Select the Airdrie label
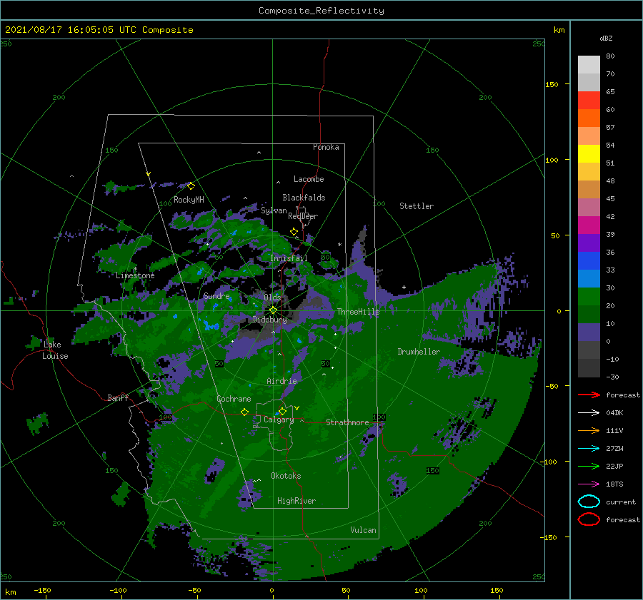Image resolution: width=643 pixels, height=600 pixels. (x=281, y=381)
